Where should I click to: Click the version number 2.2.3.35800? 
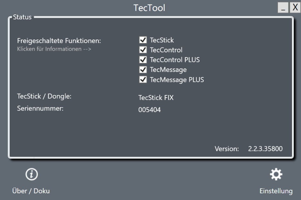(265, 149)
